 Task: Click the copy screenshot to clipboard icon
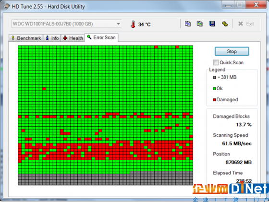click(x=199, y=24)
